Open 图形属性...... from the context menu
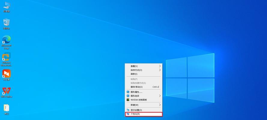The image size is (267, 120). (x=144, y=92)
